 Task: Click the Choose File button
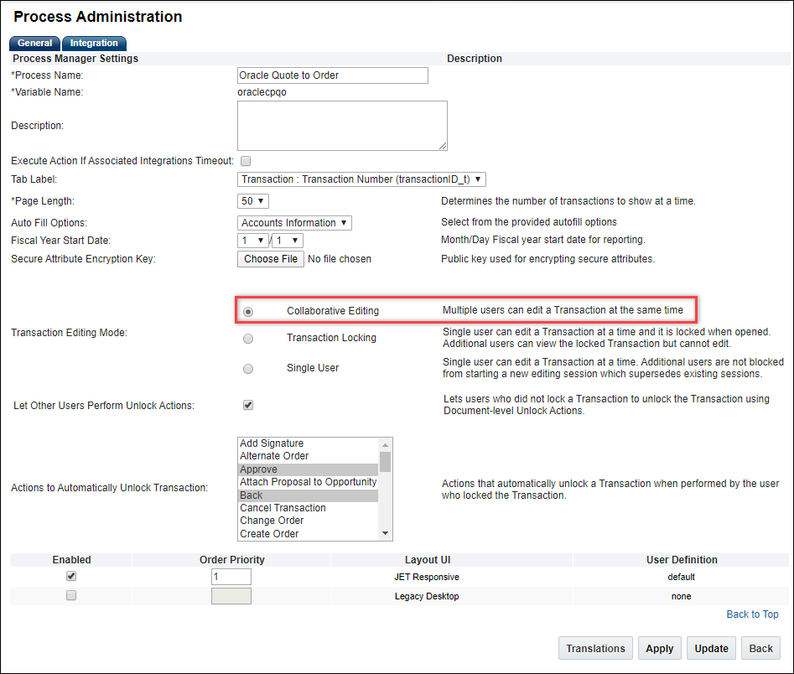tap(270, 259)
